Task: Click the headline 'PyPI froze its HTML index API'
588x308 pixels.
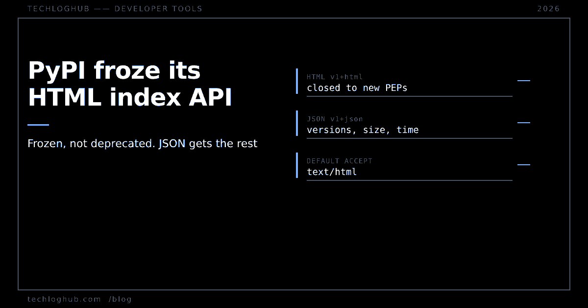Action: tap(130, 84)
